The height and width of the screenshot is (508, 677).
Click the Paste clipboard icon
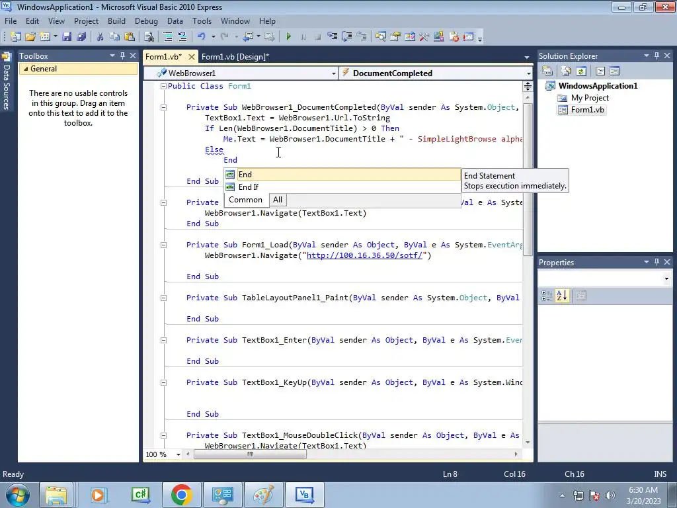coord(130,37)
